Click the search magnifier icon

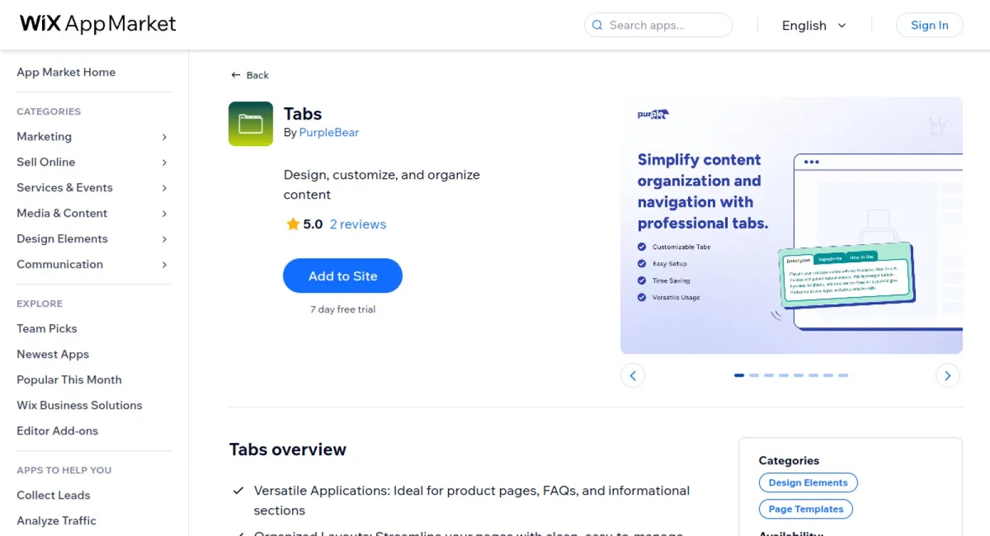597,26
